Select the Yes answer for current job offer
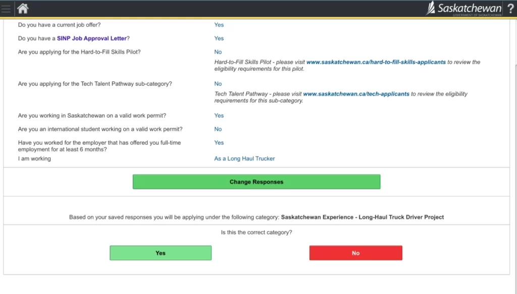This screenshot has height=294, width=517. tap(219, 25)
